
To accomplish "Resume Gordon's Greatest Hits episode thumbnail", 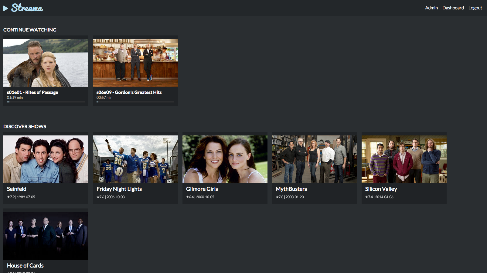I will pyautogui.click(x=135, y=63).
